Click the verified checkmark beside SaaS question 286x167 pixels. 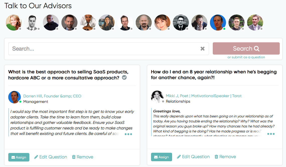(x=124, y=78)
